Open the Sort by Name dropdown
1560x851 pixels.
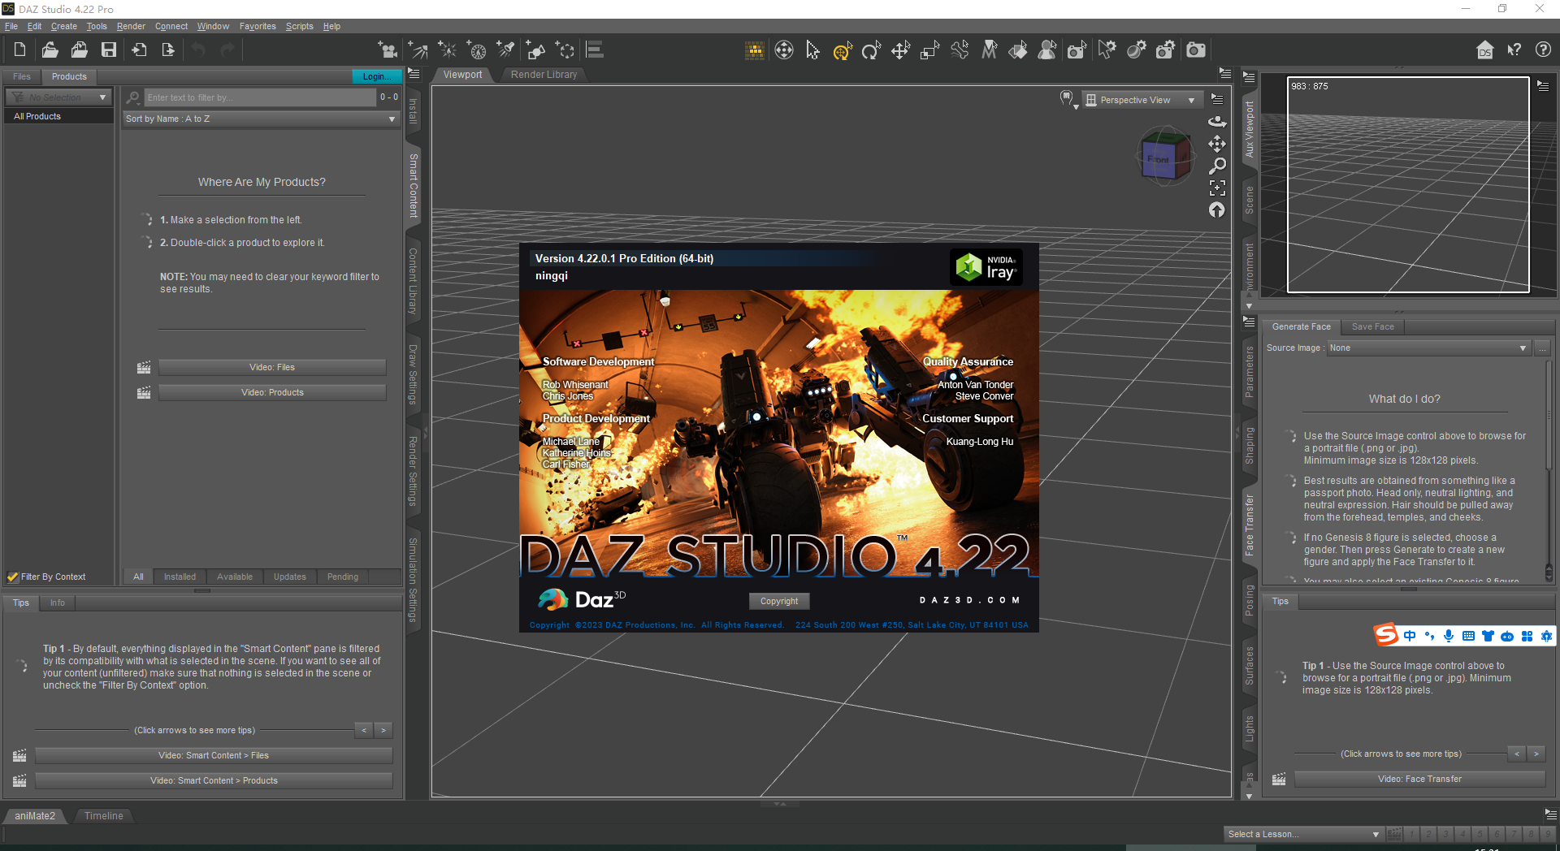[x=261, y=119]
